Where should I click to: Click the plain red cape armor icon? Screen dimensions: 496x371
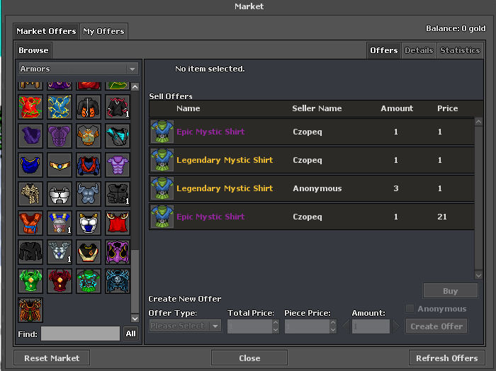(118, 222)
